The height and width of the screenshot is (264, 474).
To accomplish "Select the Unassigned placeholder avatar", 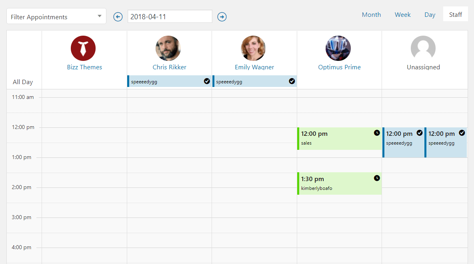I will pyautogui.click(x=423, y=48).
